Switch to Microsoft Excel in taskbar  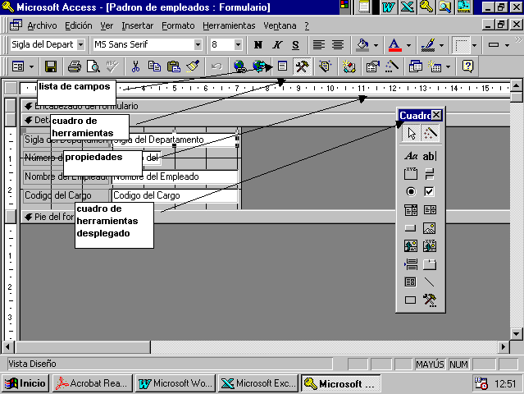click(x=258, y=383)
